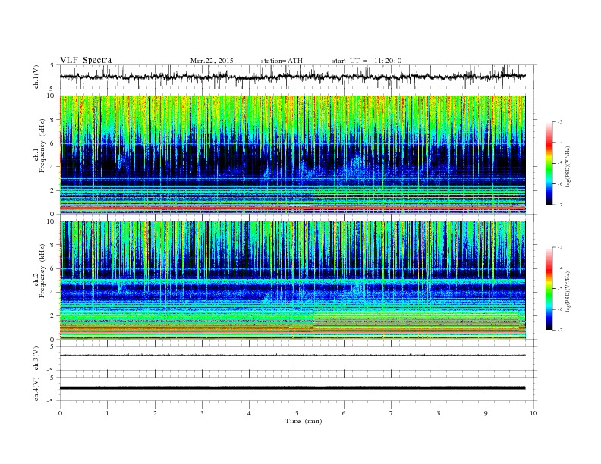
Task: Click the "ch.1(V)" waveform axis label
Action: pos(36,77)
